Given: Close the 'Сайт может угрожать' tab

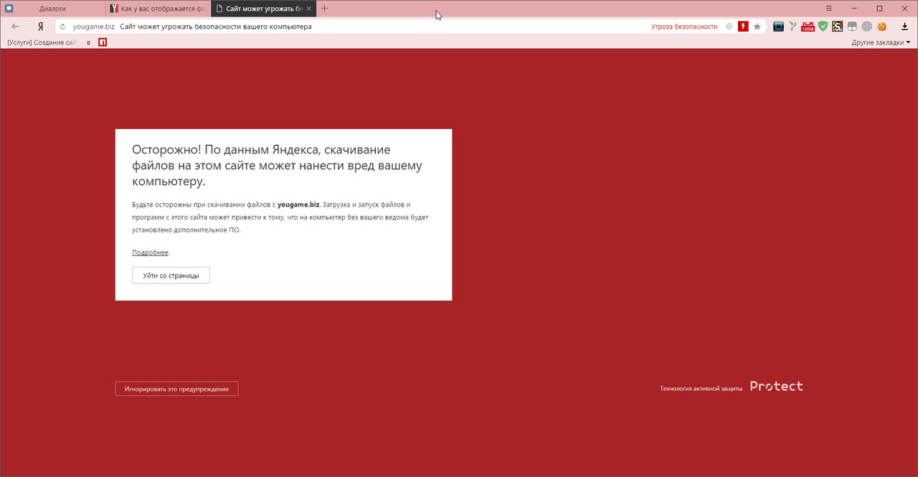Looking at the screenshot, I should click(x=309, y=9).
